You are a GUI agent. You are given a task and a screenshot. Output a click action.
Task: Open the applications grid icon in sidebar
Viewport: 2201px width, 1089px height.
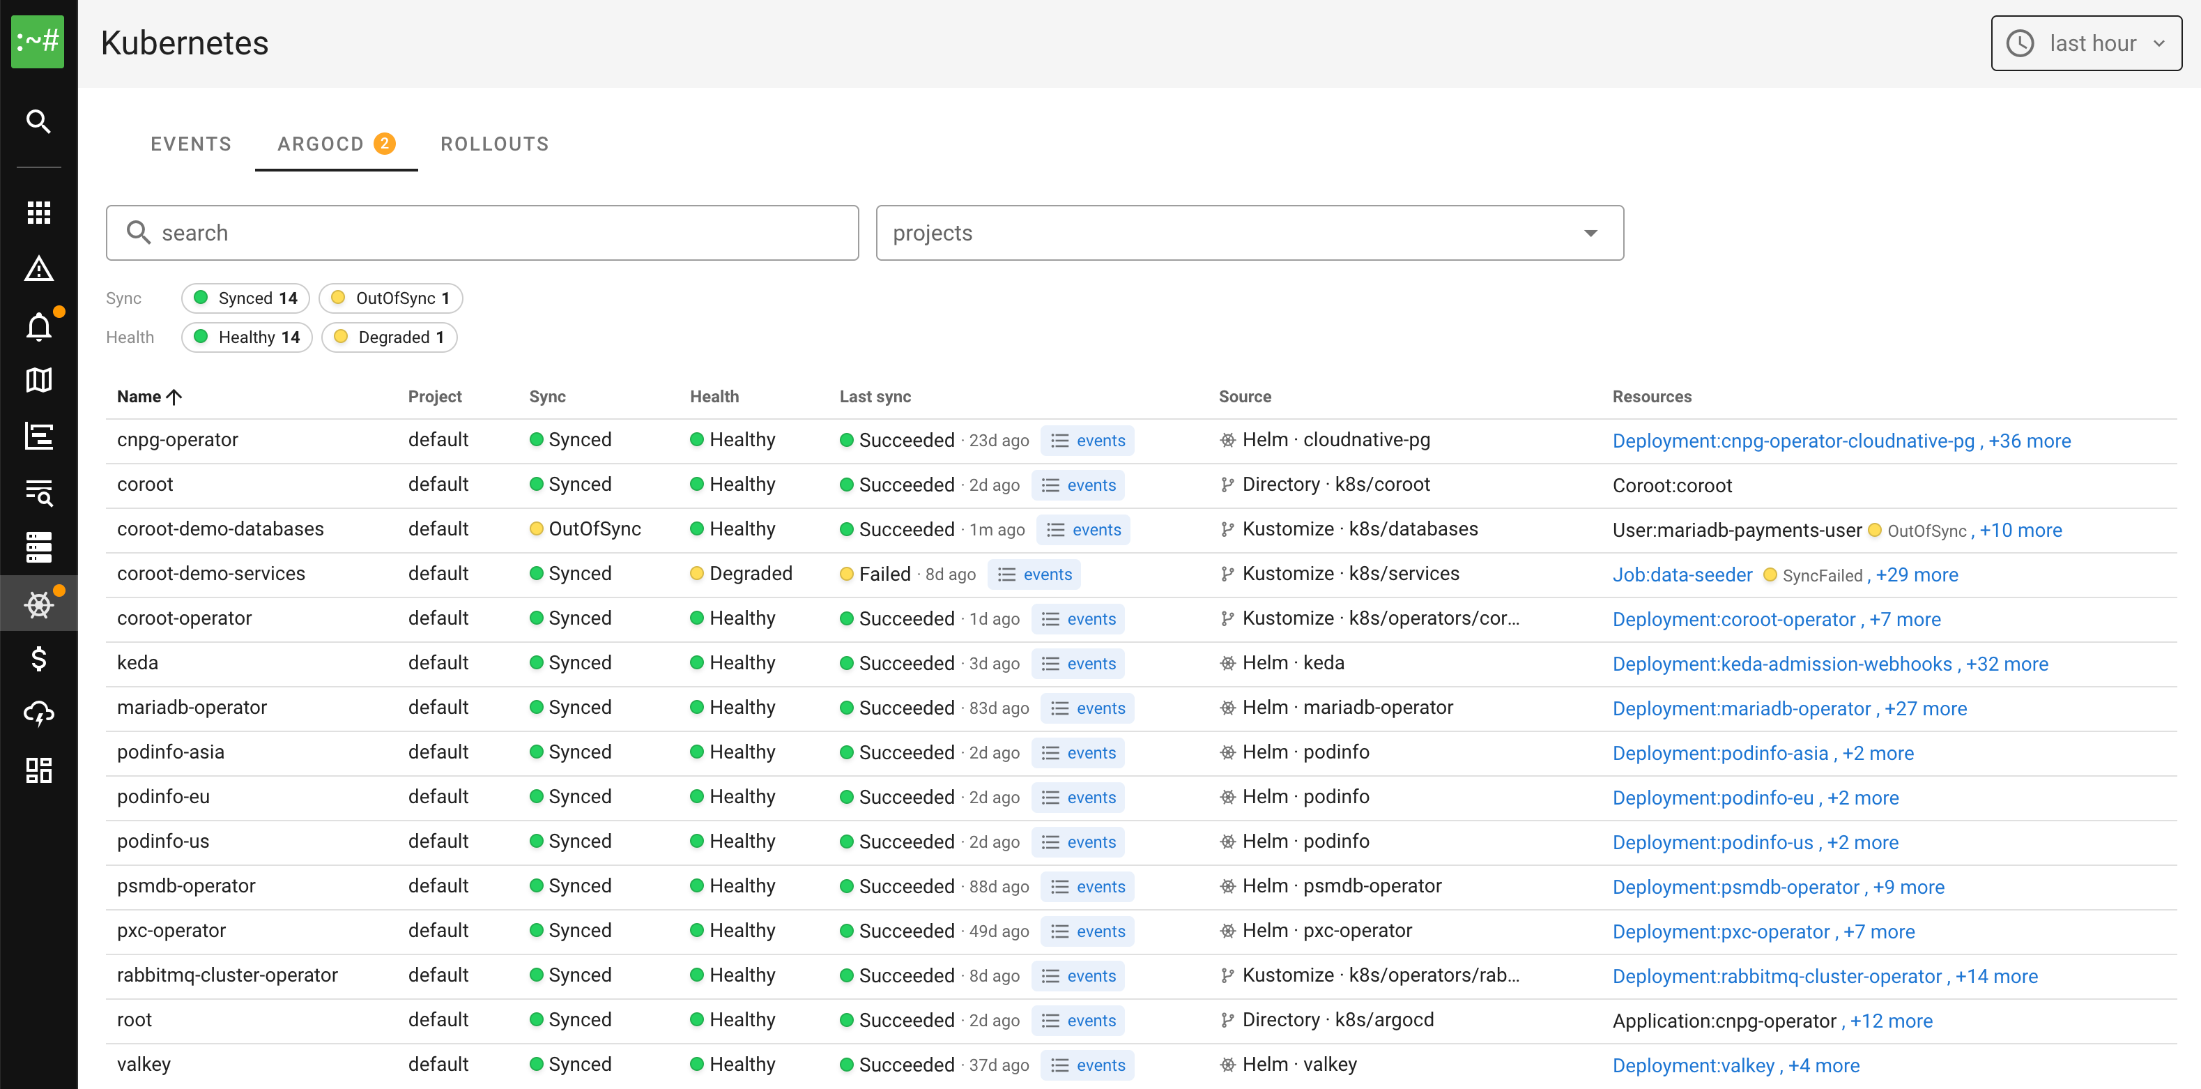pos(38,212)
